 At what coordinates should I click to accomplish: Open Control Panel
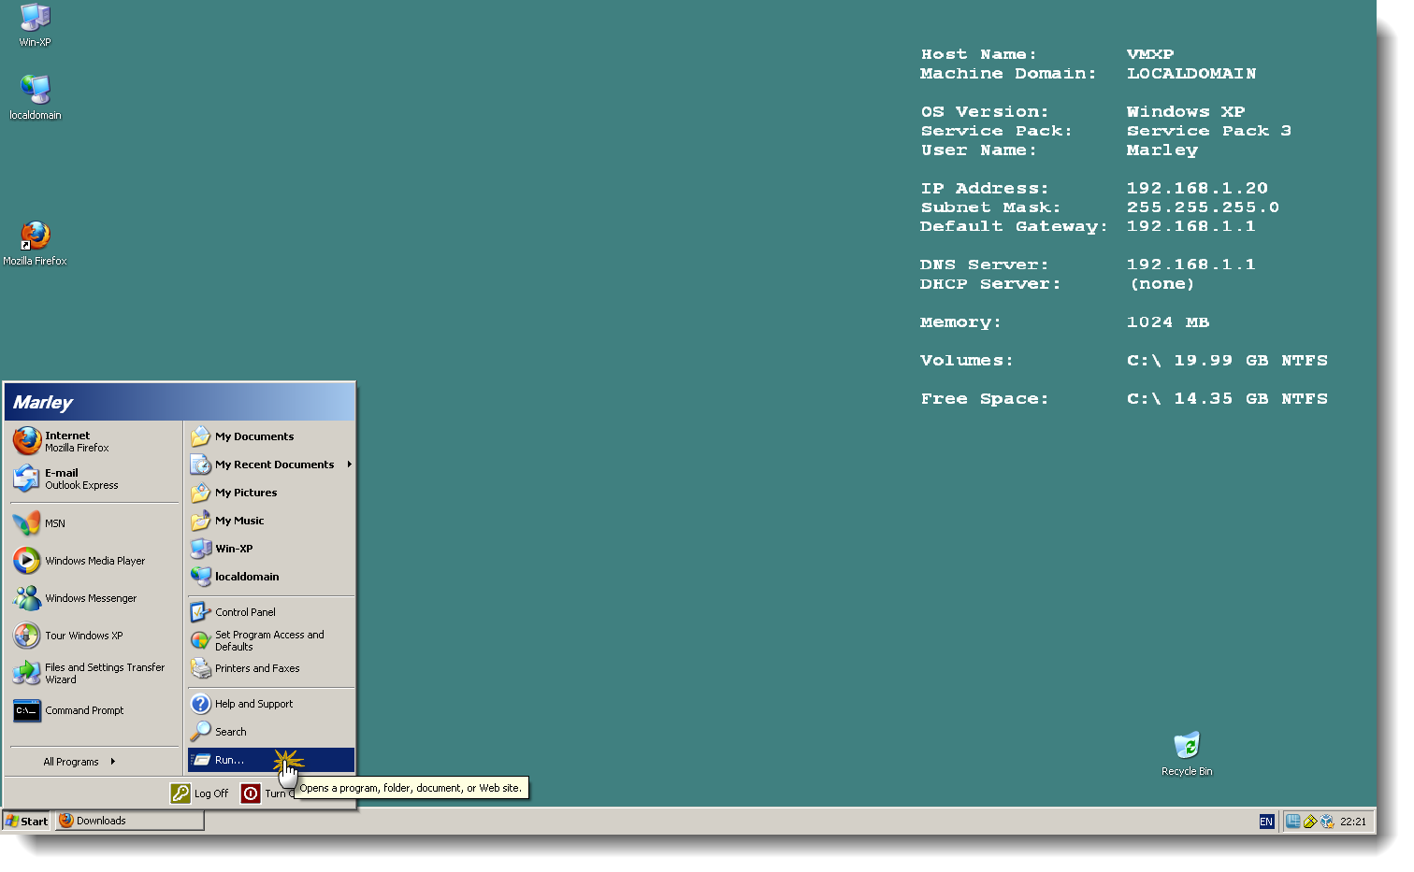pos(245,611)
